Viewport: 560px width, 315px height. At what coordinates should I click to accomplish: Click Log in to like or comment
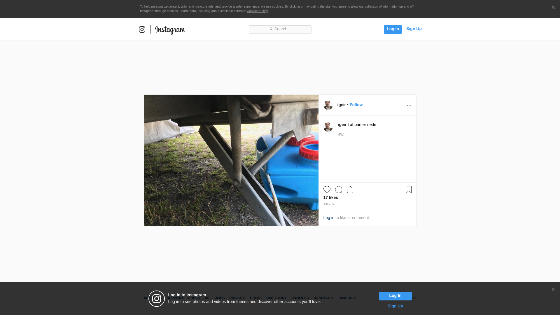coord(329,218)
